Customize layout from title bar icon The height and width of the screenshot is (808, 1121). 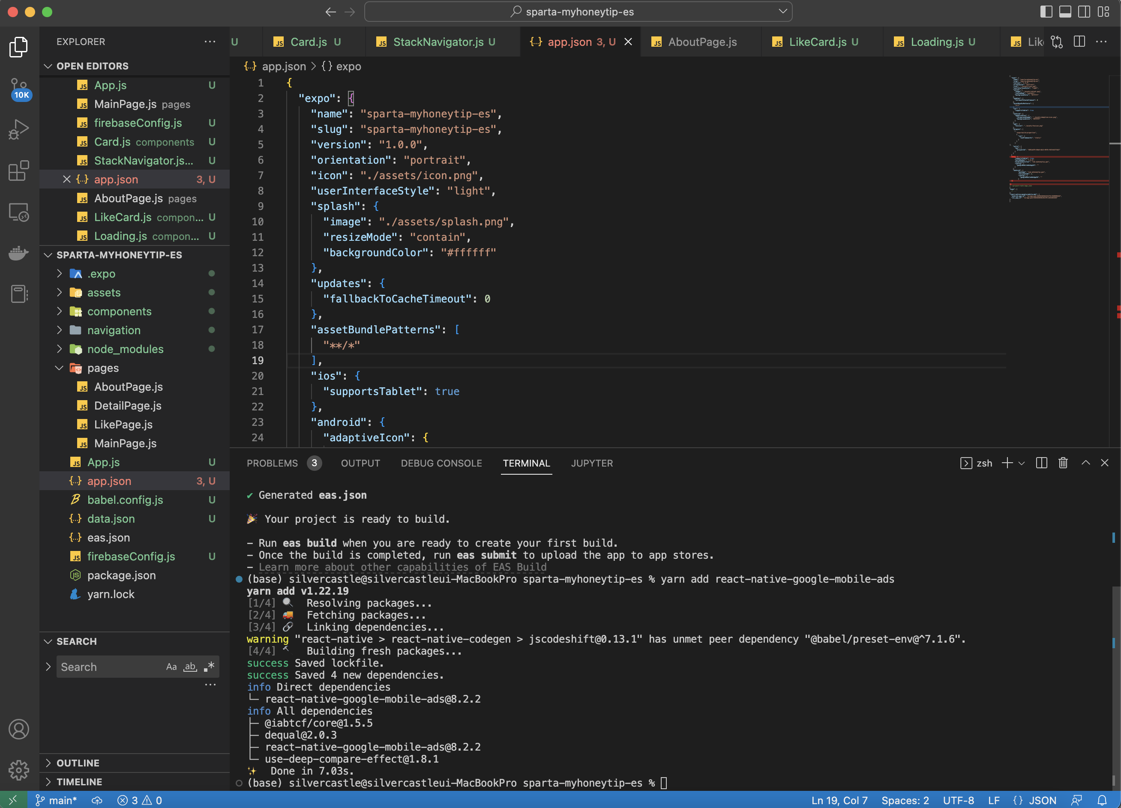tap(1103, 12)
